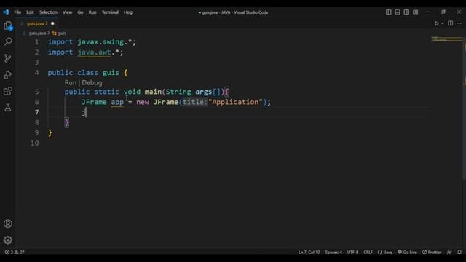Open the Terminal menu
This screenshot has height=262, width=466.
point(110,12)
